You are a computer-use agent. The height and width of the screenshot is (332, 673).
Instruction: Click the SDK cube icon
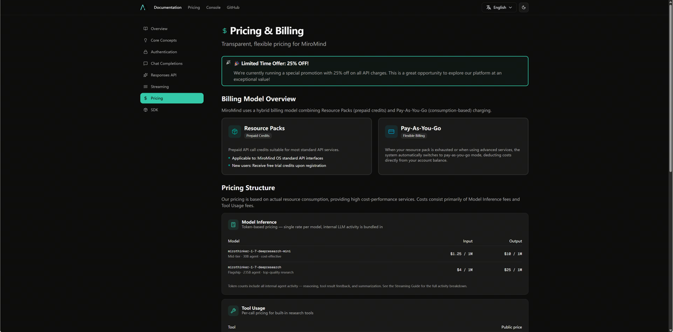coord(145,110)
